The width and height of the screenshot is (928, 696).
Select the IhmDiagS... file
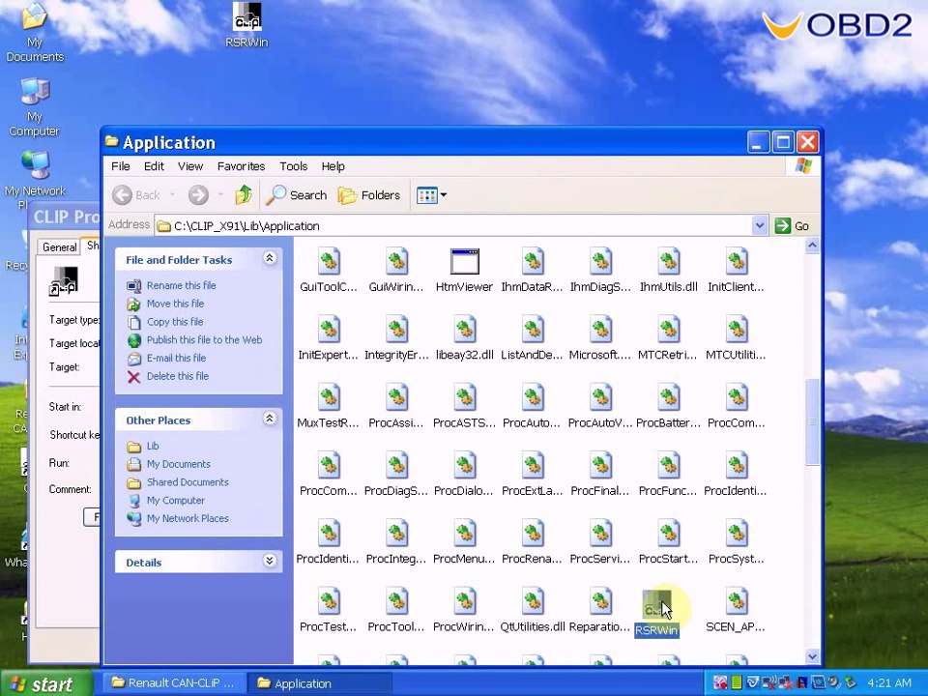(600, 271)
